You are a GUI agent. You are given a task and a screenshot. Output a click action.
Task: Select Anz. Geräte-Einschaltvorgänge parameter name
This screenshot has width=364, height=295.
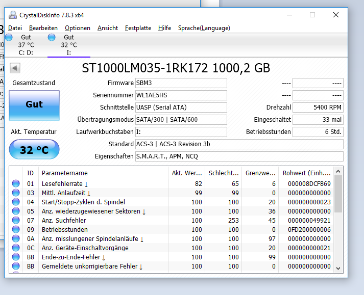[x=85, y=248]
